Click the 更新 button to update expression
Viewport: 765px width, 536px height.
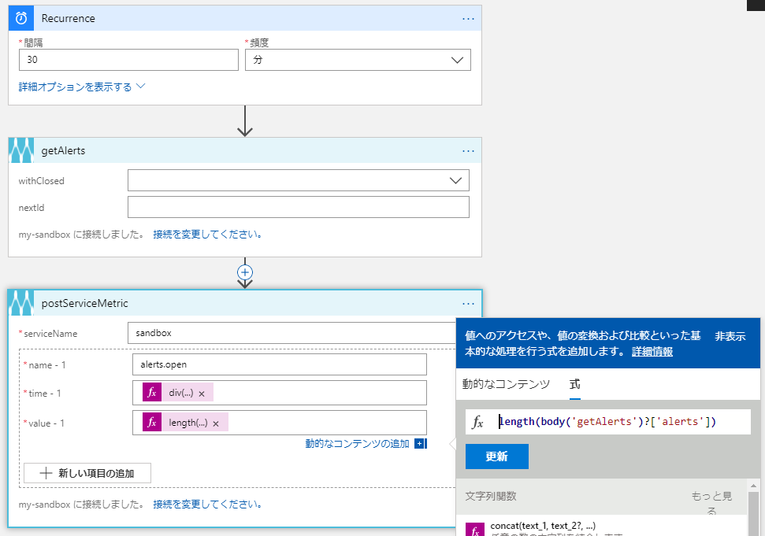[496, 456]
